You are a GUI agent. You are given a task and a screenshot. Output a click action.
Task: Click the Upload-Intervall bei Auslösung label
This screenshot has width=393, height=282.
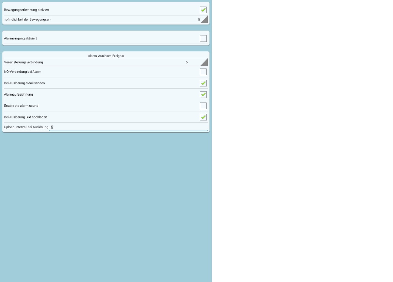(x=26, y=127)
